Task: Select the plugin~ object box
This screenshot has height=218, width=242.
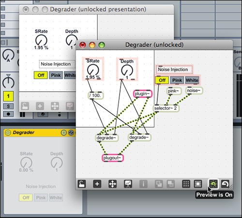Action: tap(143, 94)
